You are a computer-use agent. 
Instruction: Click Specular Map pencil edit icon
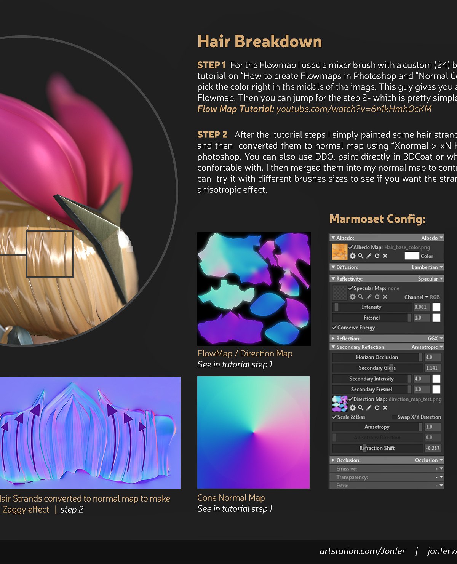tap(369, 297)
